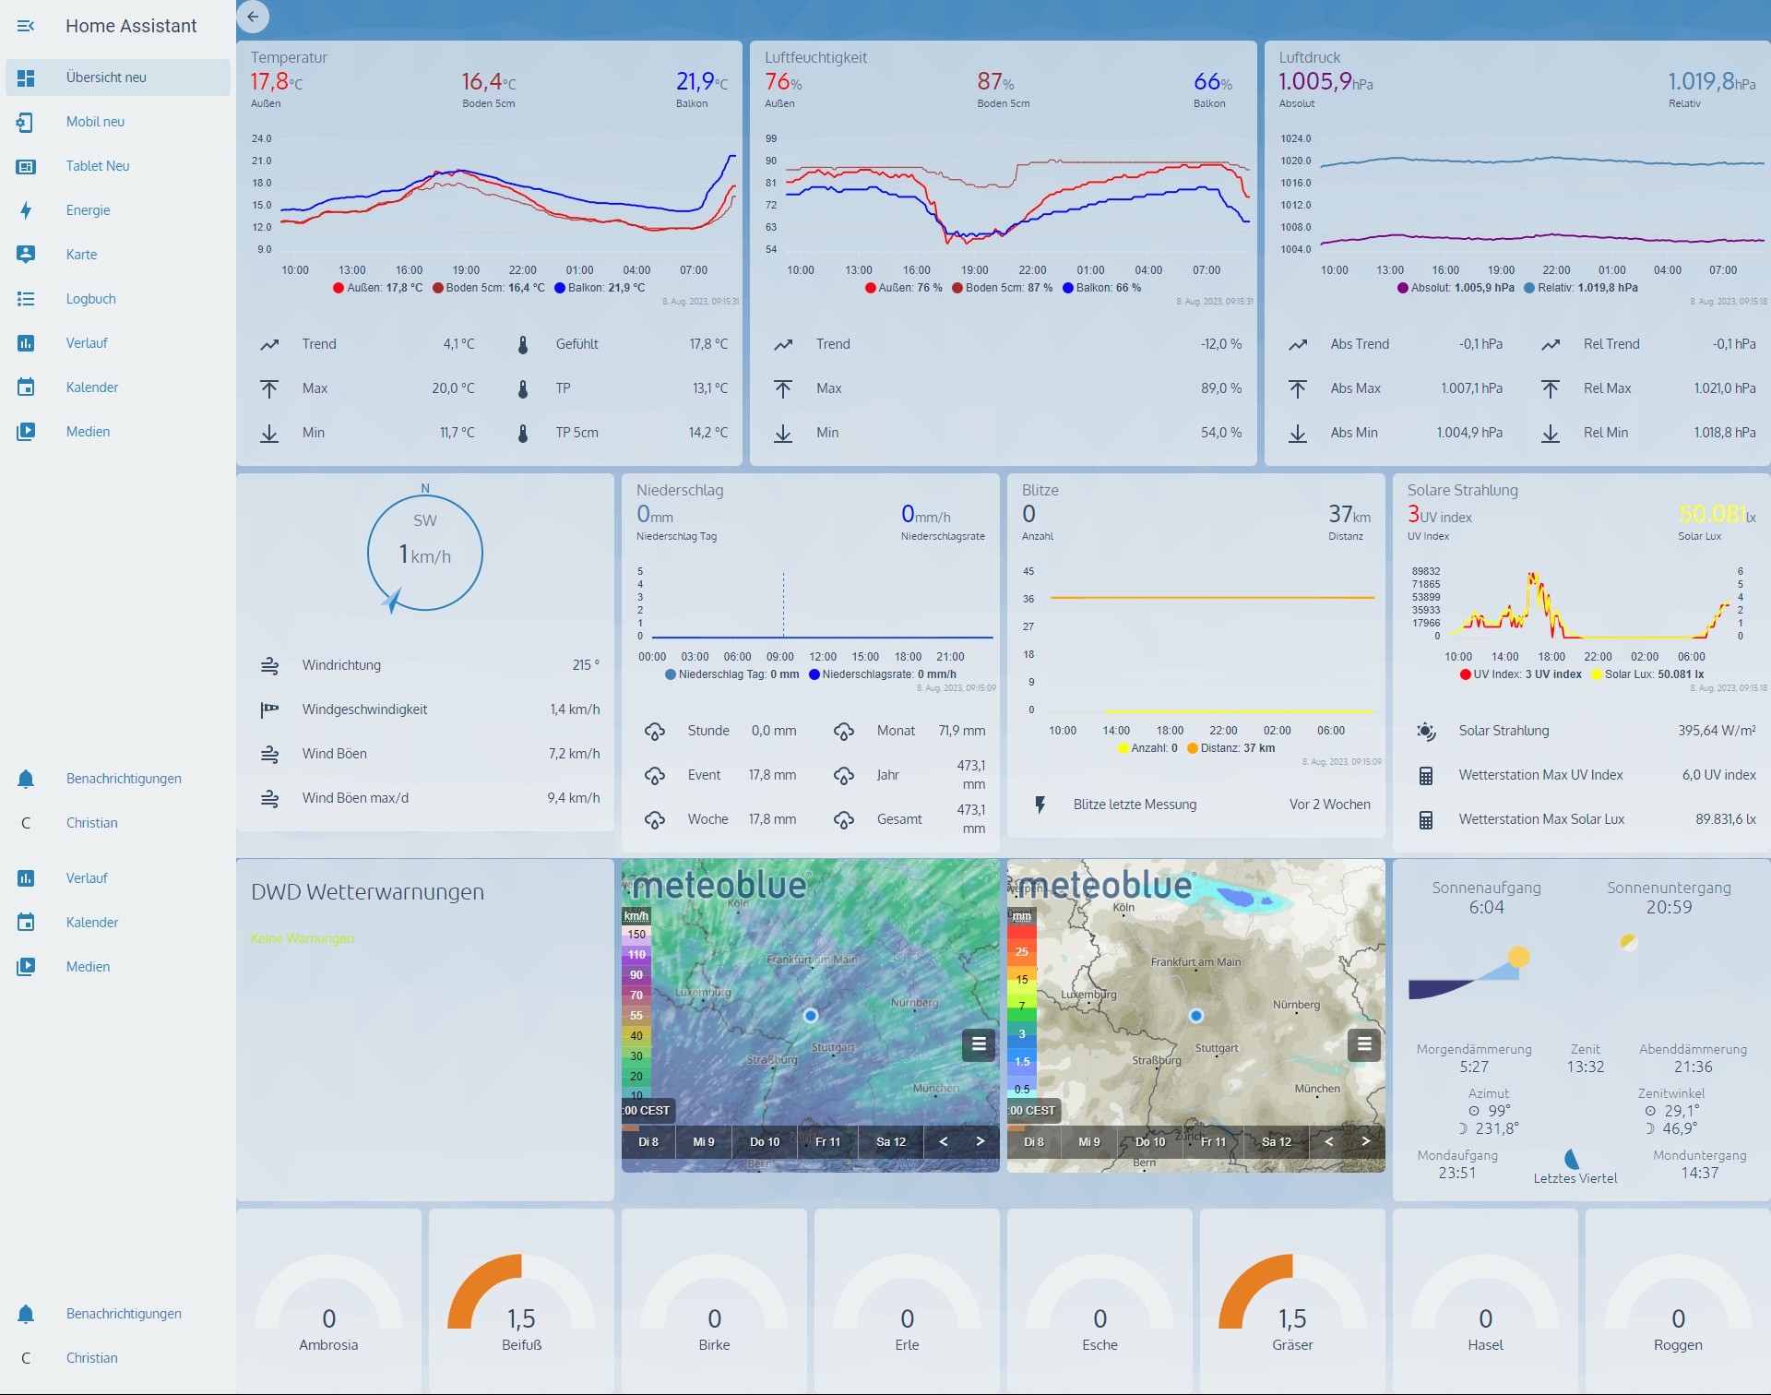
Task: Open the wind map hamburger menu
Action: click(979, 1044)
